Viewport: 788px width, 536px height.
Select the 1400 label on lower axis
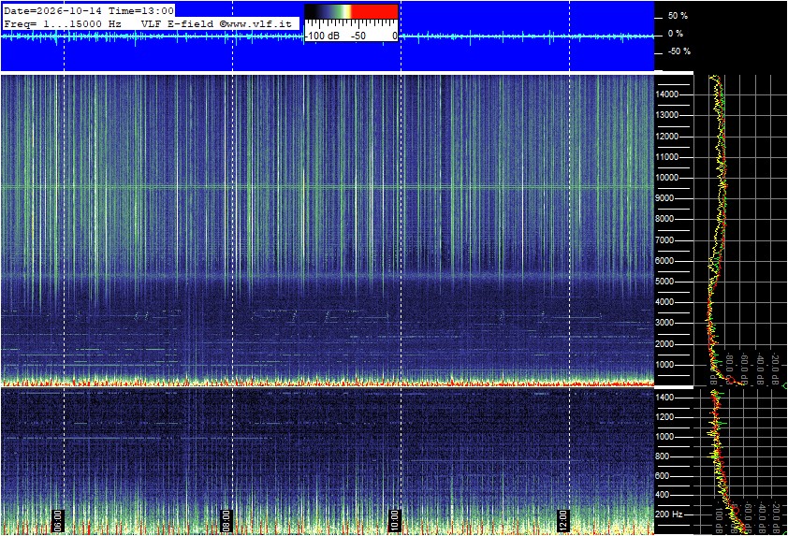coord(664,398)
